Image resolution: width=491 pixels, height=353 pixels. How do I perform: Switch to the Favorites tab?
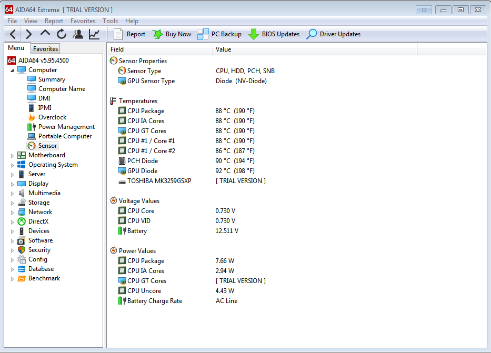pyautogui.click(x=45, y=48)
